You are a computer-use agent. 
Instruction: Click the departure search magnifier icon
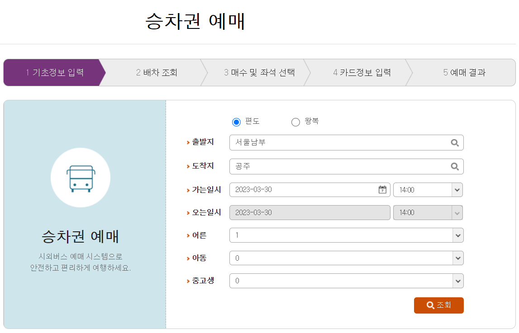tap(455, 143)
